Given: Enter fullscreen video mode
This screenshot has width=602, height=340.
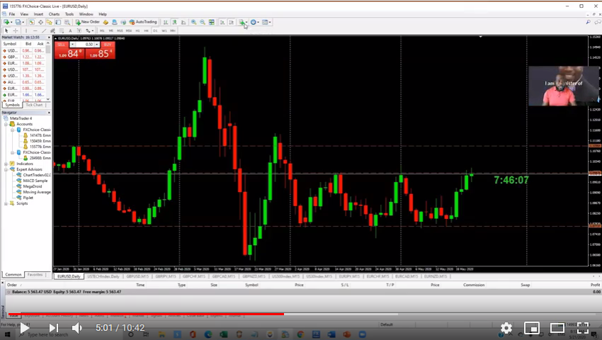Looking at the screenshot, I should tap(583, 328).
